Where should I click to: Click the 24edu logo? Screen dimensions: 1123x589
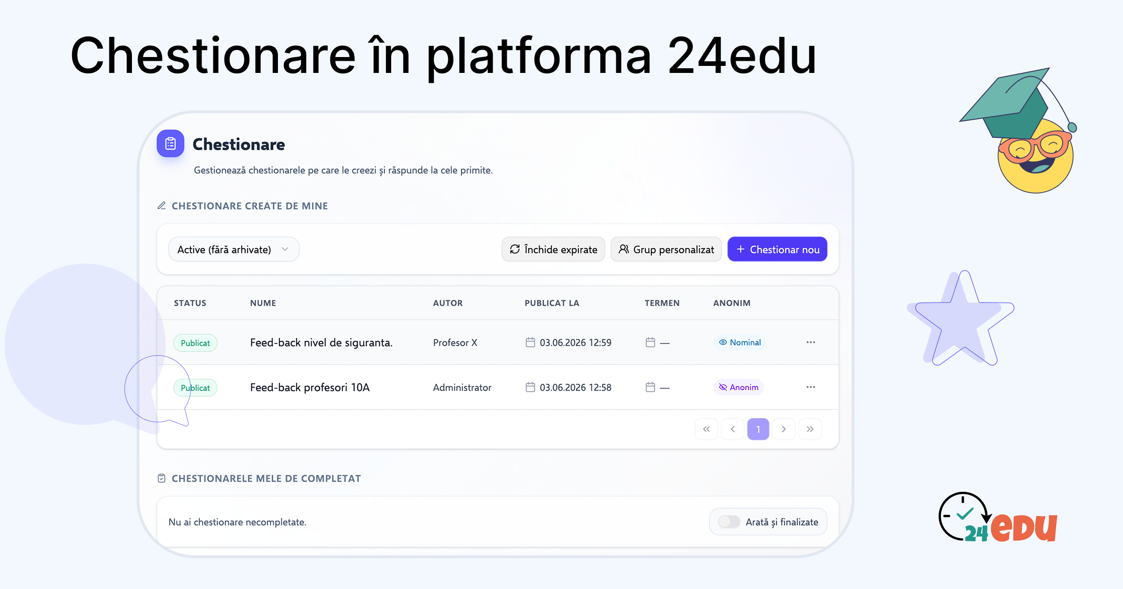pyautogui.click(x=998, y=517)
